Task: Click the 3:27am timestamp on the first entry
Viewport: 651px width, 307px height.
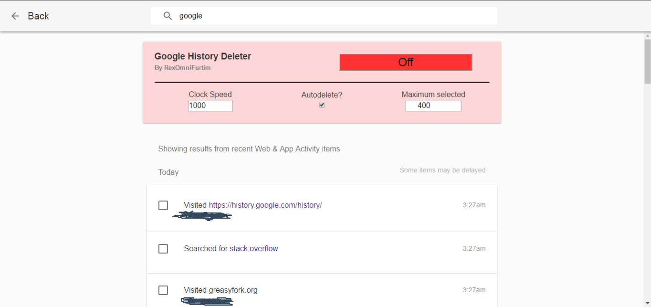Action: click(x=474, y=205)
